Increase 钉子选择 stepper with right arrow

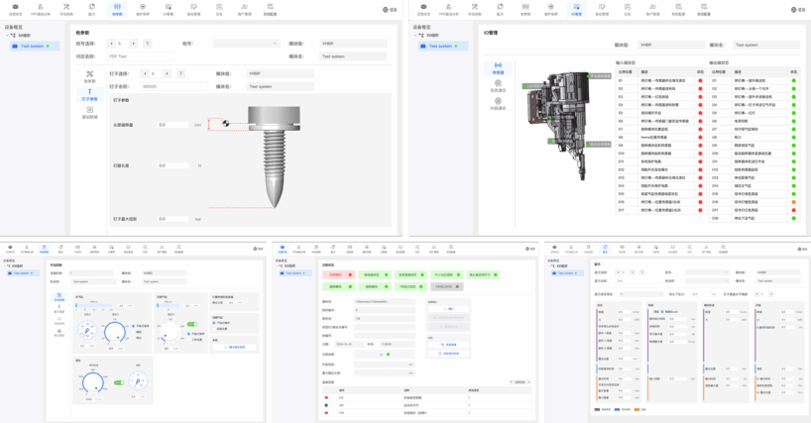(x=168, y=73)
